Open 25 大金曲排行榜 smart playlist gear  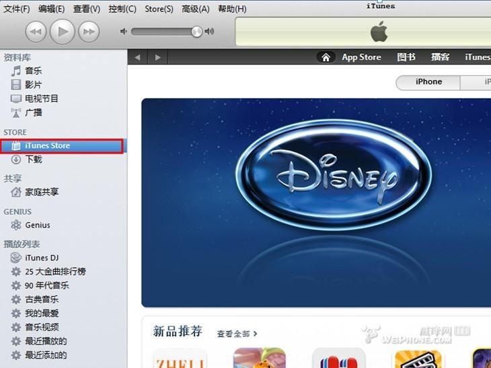point(16,272)
